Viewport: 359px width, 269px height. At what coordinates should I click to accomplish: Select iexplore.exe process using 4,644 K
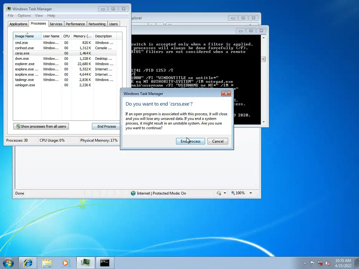click(x=65, y=74)
